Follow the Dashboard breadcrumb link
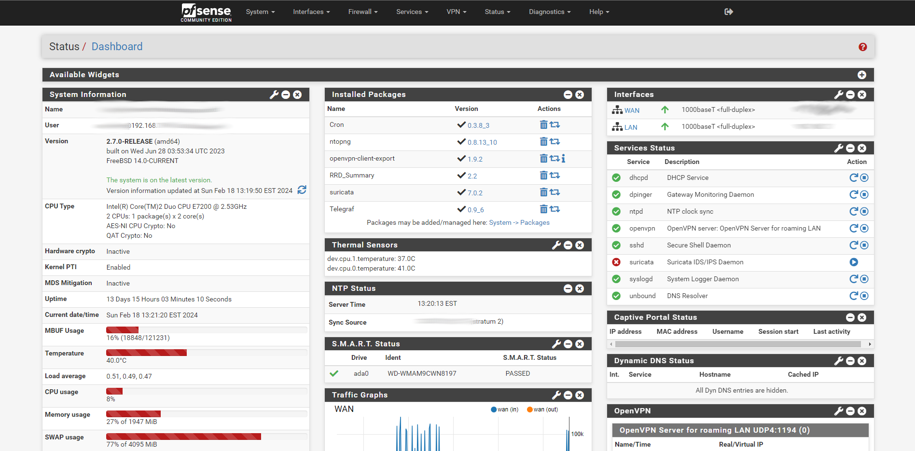 pyautogui.click(x=117, y=46)
